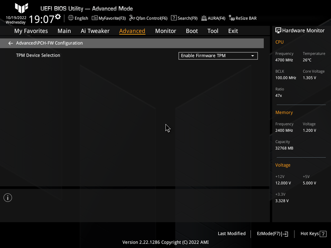
Task: Open the Boot menu tab
Action: click(x=192, y=31)
